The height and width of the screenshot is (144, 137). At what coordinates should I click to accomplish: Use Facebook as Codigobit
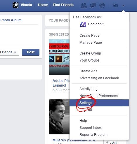(x=96, y=24)
